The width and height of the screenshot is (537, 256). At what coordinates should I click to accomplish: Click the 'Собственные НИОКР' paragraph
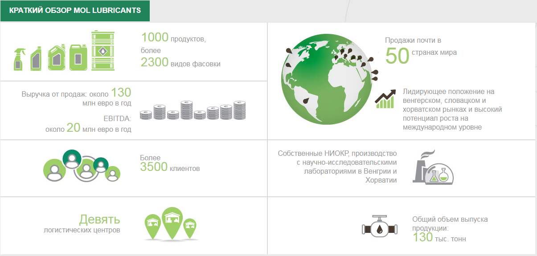(x=337, y=167)
